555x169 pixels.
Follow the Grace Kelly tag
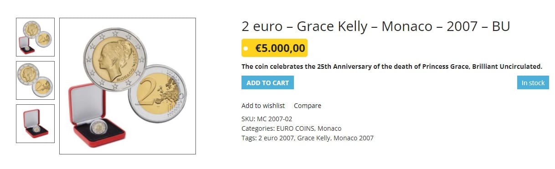[x=313, y=138]
